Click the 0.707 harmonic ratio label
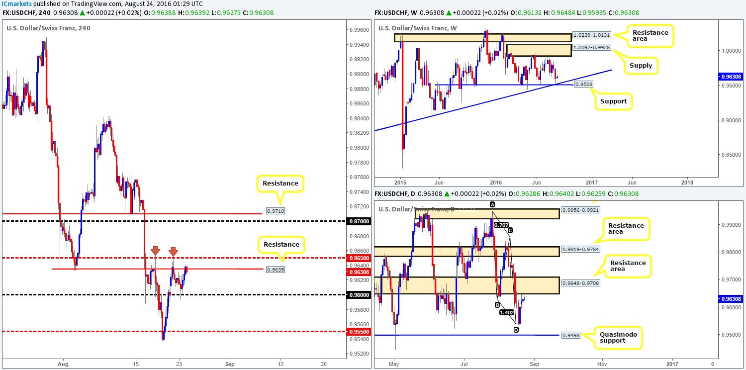The image size is (746, 370). (500, 225)
